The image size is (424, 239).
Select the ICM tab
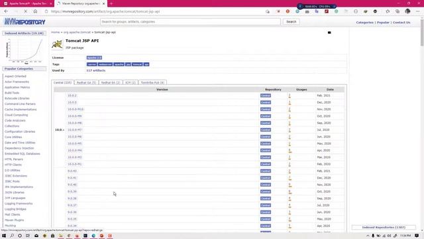[x=131, y=82]
